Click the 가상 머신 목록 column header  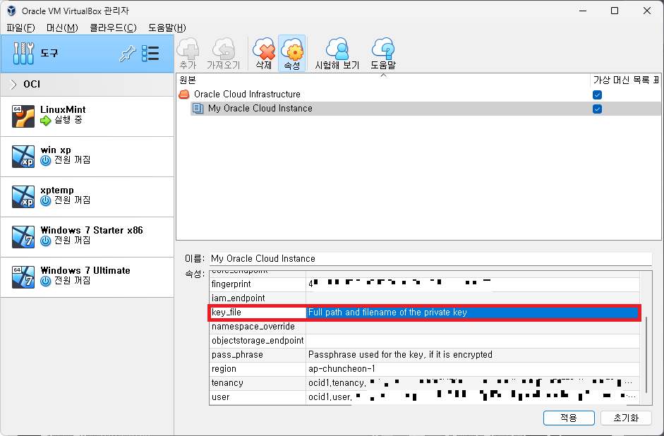pyautogui.click(x=625, y=80)
